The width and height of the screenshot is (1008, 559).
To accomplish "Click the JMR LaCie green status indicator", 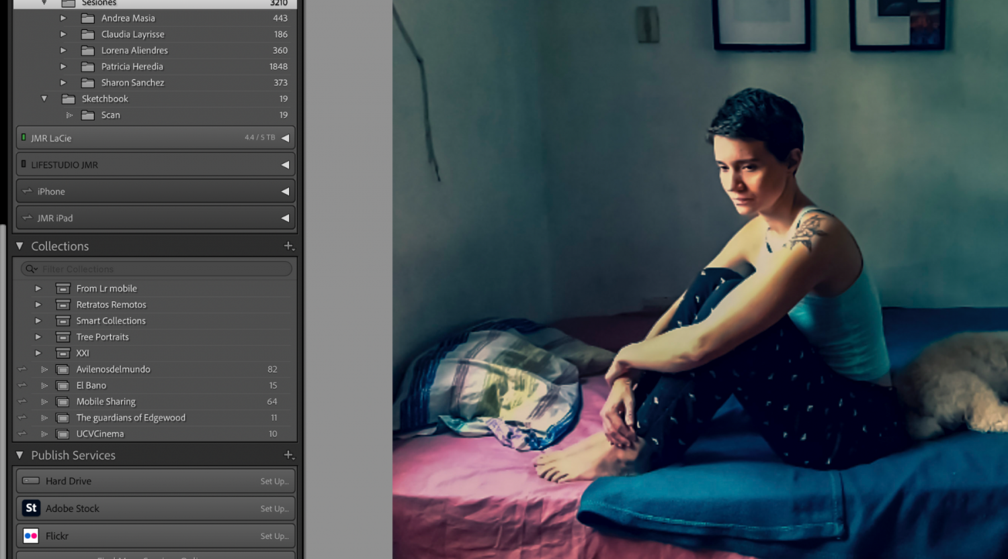I will (x=24, y=138).
